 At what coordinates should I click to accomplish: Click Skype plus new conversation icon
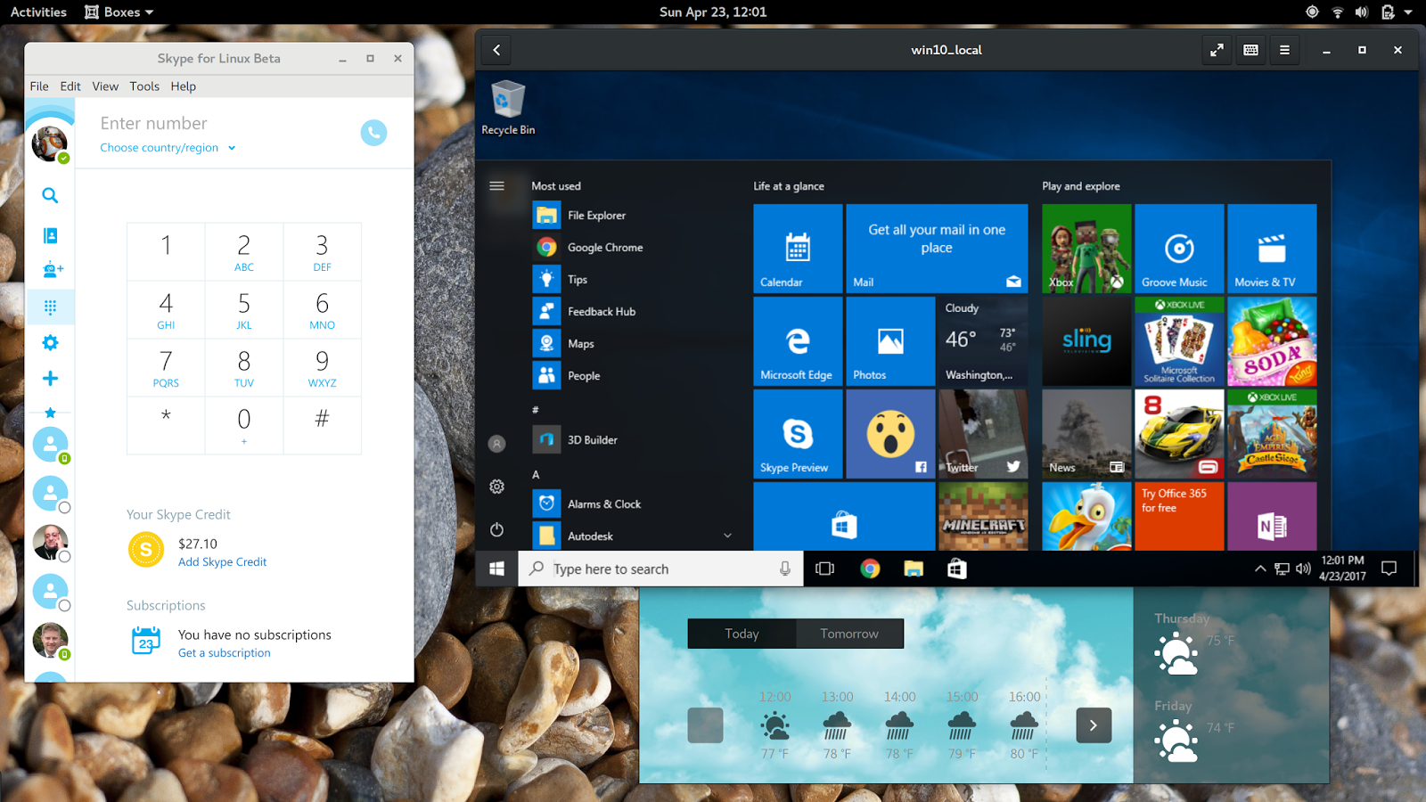click(x=51, y=379)
